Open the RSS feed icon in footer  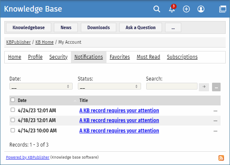tap(221, 158)
